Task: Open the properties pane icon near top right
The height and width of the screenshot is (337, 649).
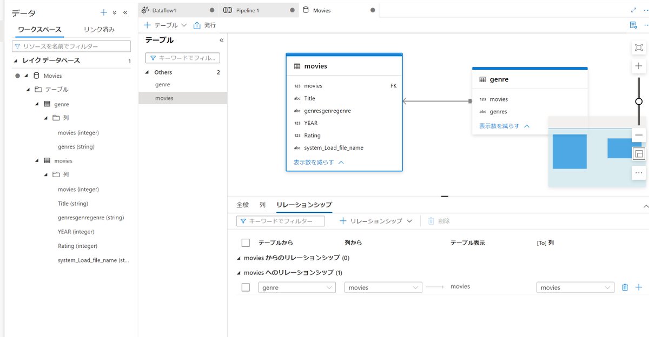Action: tap(633, 25)
